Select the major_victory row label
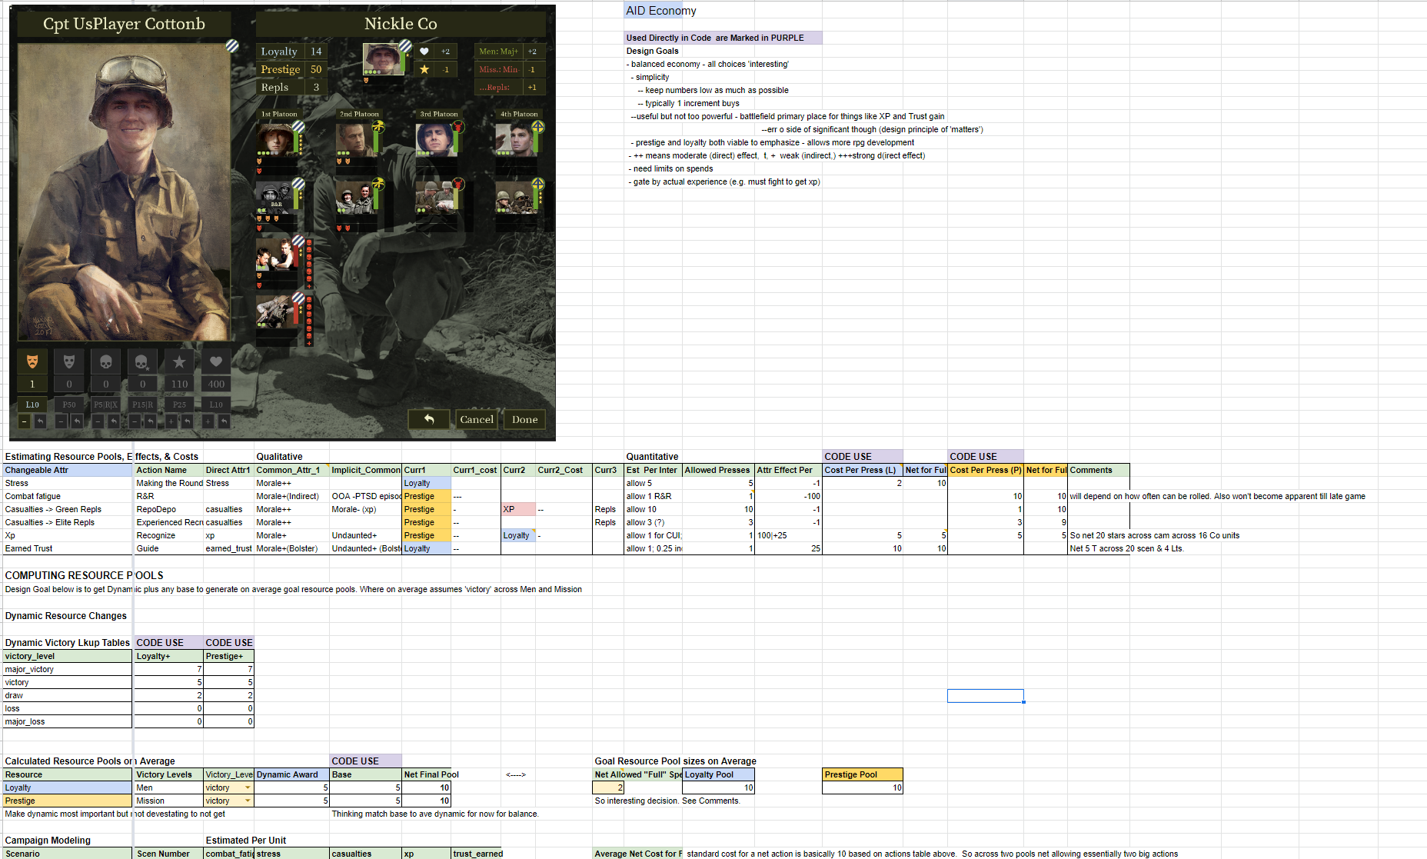 coord(68,669)
